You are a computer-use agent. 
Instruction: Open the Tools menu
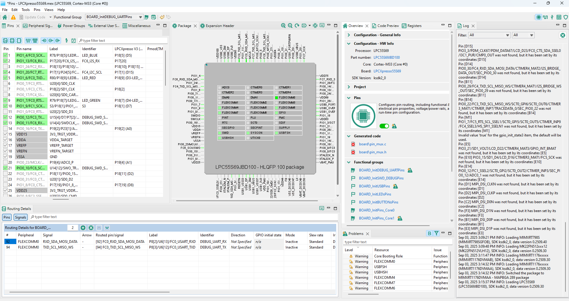tap(26, 10)
